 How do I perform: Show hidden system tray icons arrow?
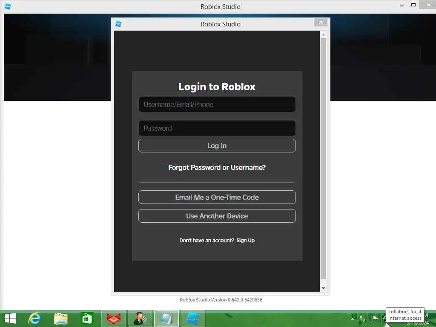coord(352,318)
